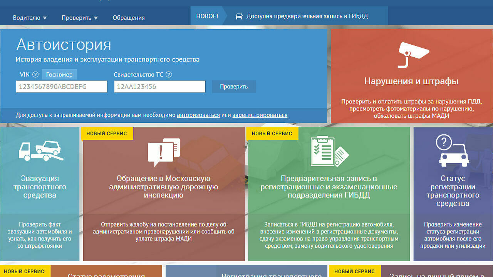Show help for VIN field
The height and width of the screenshot is (277, 493).
pyautogui.click(x=35, y=75)
